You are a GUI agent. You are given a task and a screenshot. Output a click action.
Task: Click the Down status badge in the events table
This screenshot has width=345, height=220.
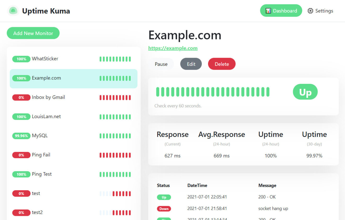coord(164,209)
